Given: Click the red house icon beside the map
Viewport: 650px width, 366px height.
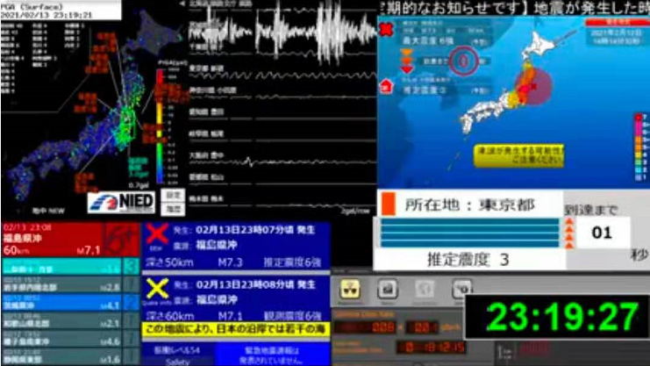Looking at the screenshot, I should tap(385, 87).
